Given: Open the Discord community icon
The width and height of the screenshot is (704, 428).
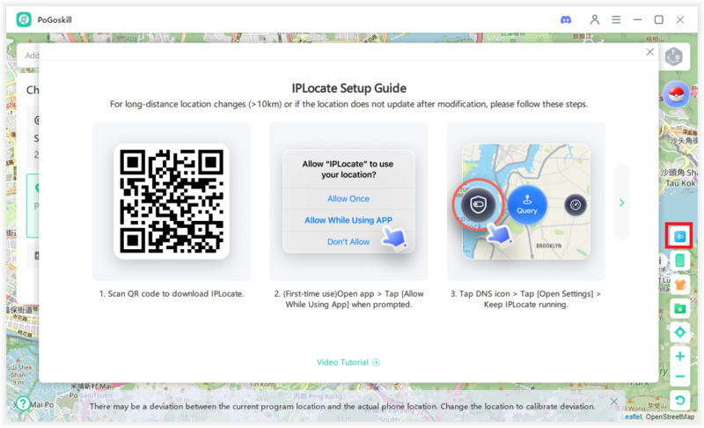Looking at the screenshot, I should pos(566,19).
